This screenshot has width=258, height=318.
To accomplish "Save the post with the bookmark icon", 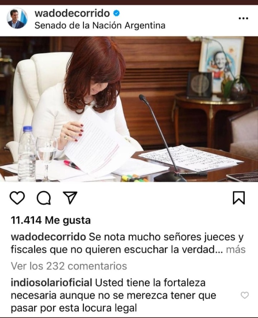I will click(239, 197).
